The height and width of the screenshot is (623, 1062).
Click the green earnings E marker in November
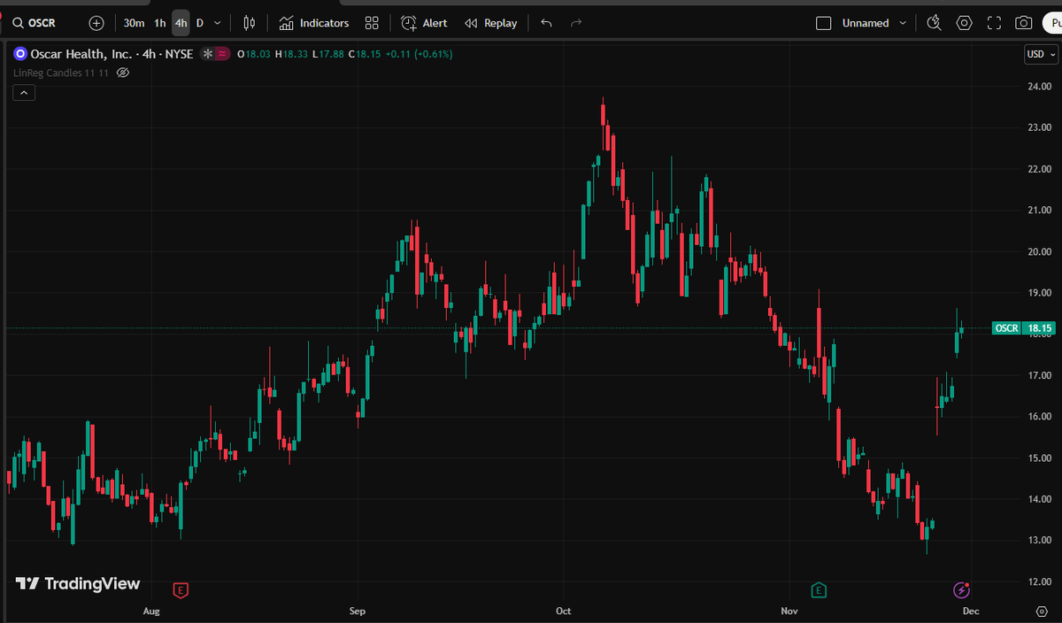tap(819, 589)
